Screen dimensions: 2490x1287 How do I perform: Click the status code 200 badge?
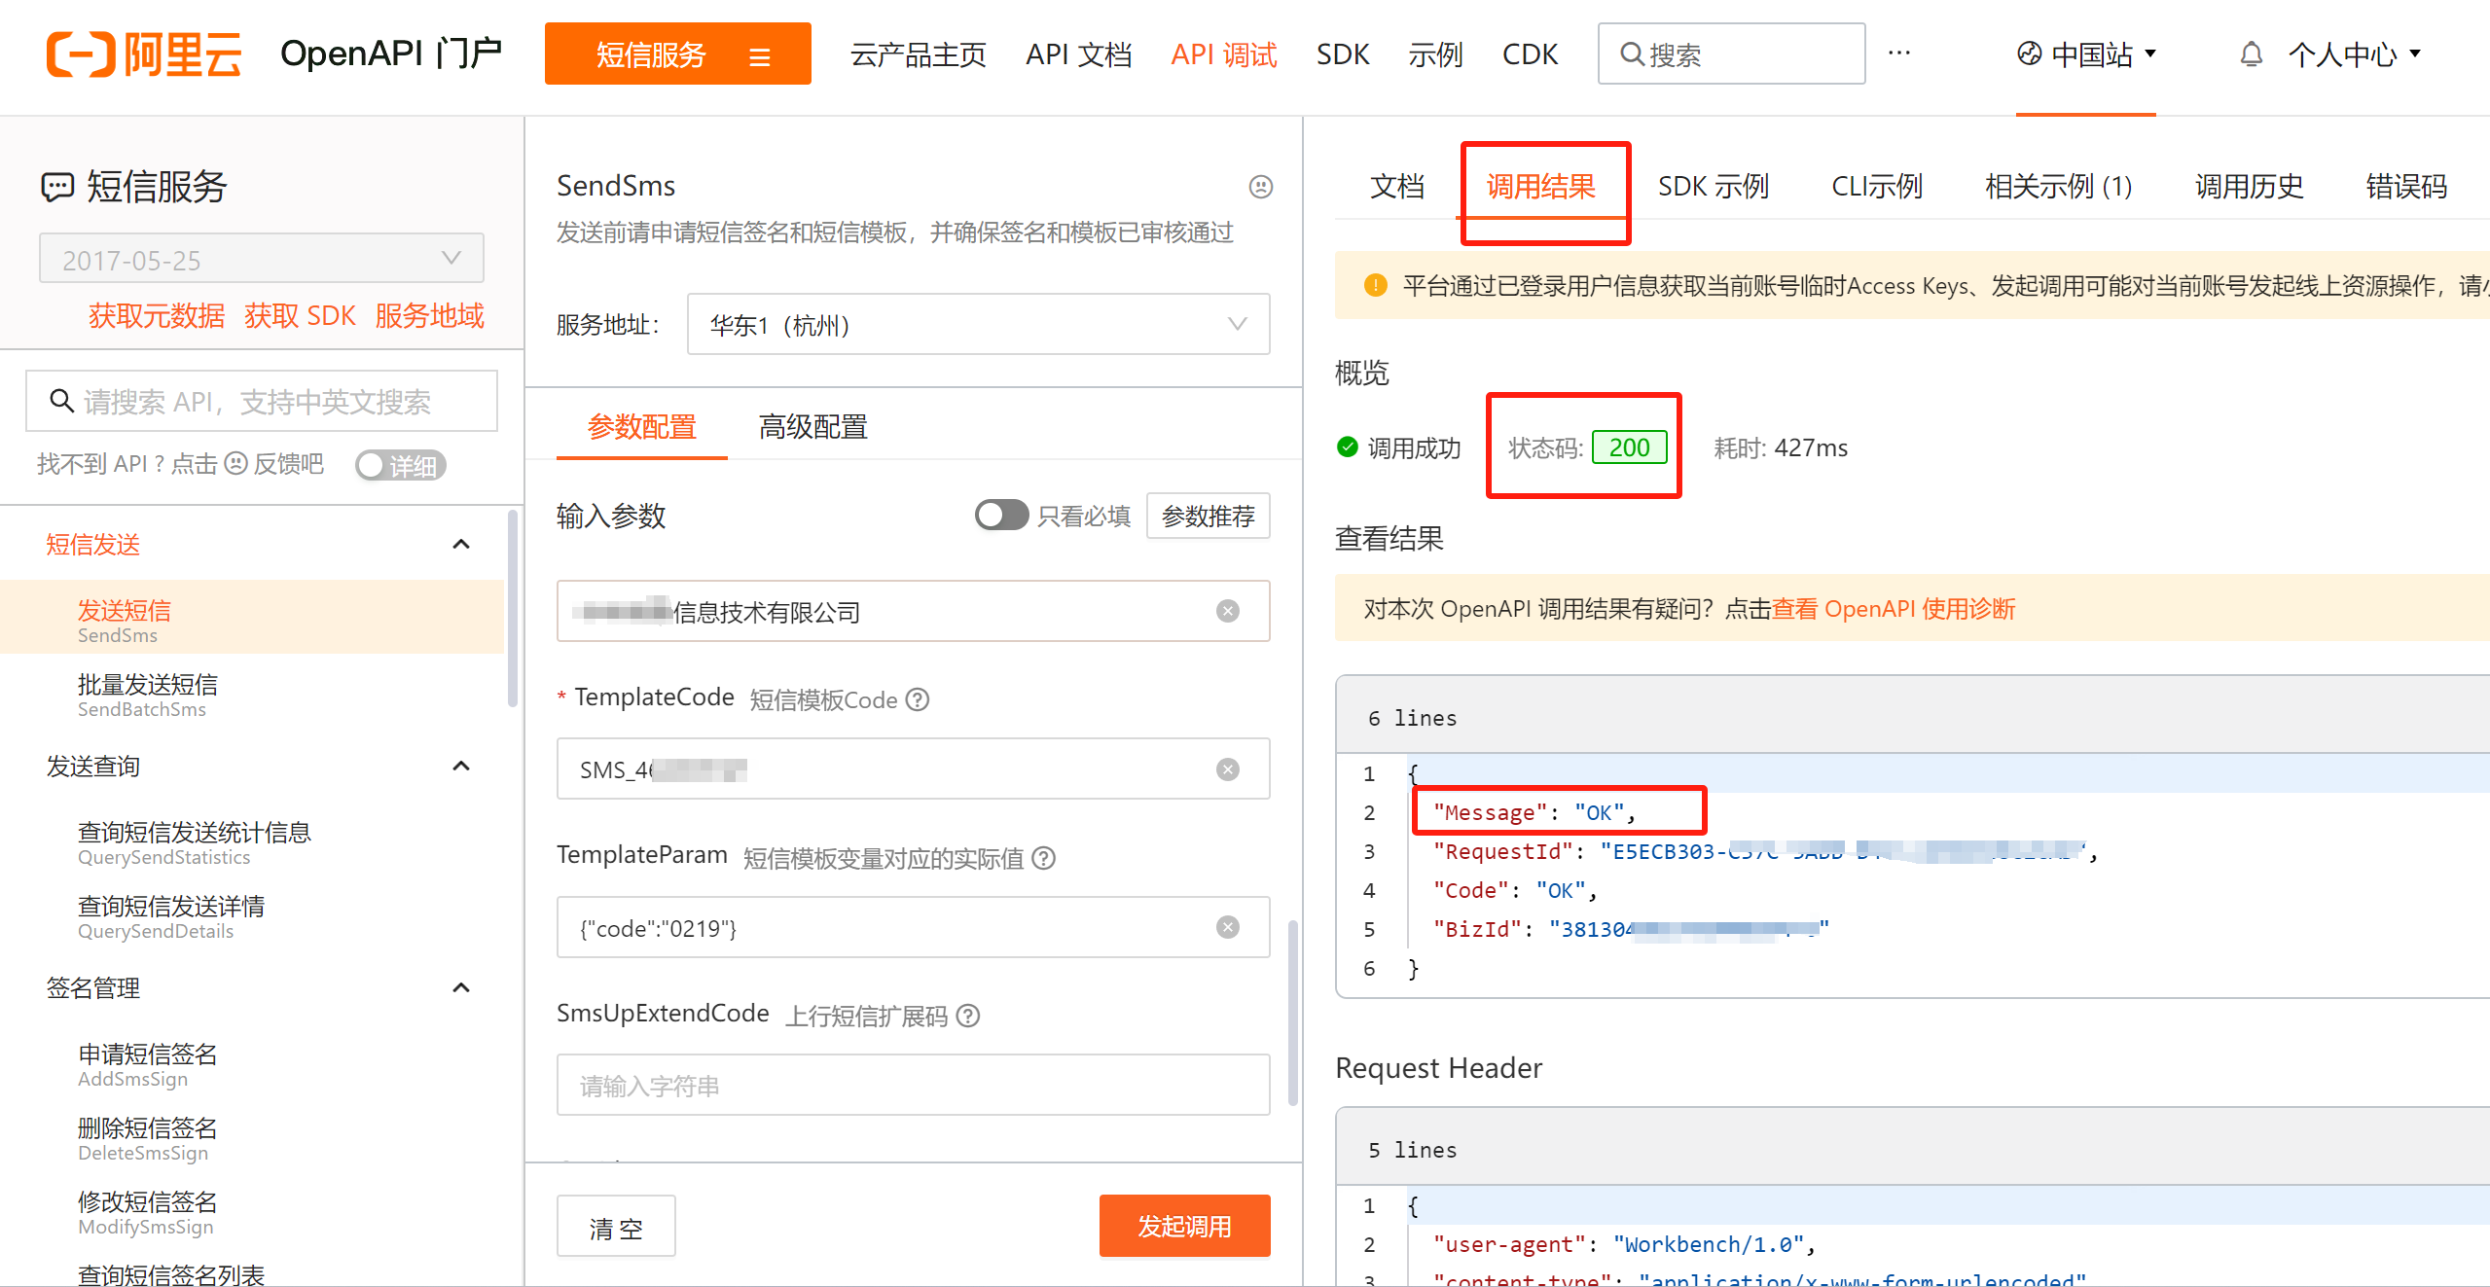pyautogui.click(x=1629, y=447)
